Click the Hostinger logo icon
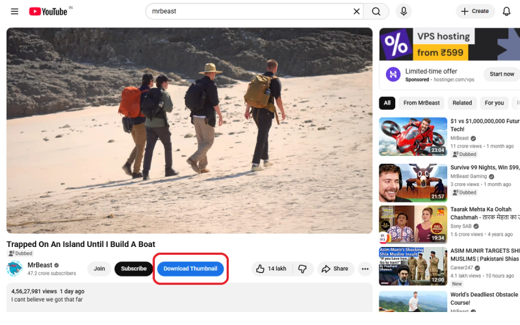This screenshot has height=325, width=520. (393, 74)
